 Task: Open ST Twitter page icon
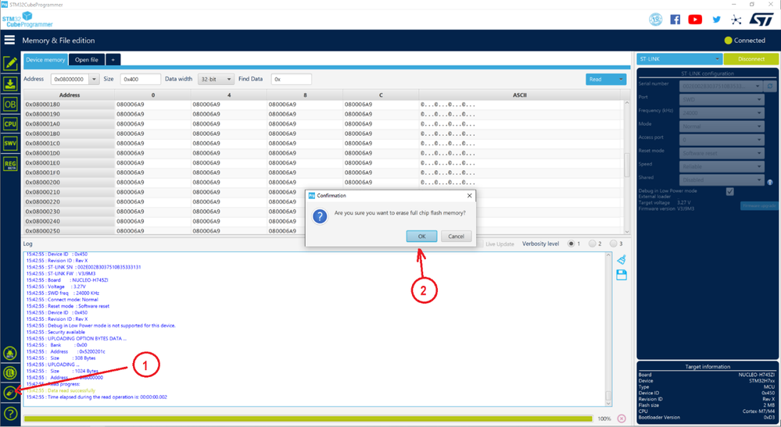click(716, 20)
